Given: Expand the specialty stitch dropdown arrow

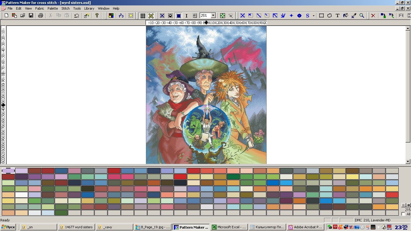Looking at the screenshot, I should tap(314, 16).
